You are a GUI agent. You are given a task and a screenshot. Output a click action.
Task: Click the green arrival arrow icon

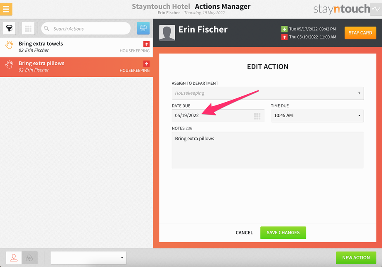pyautogui.click(x=284, y=29)
